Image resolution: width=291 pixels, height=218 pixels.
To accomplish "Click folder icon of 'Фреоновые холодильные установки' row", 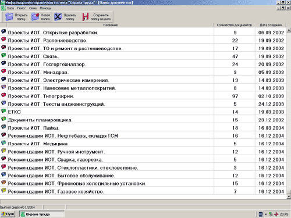I will [x=3, y=183].
